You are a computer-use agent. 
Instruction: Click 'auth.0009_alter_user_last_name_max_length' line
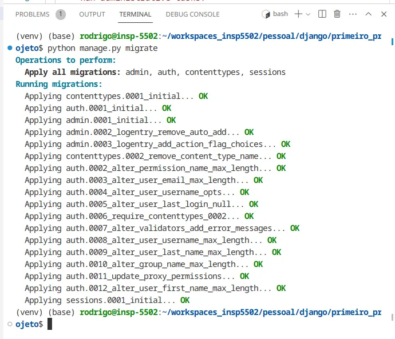point(153,252)
